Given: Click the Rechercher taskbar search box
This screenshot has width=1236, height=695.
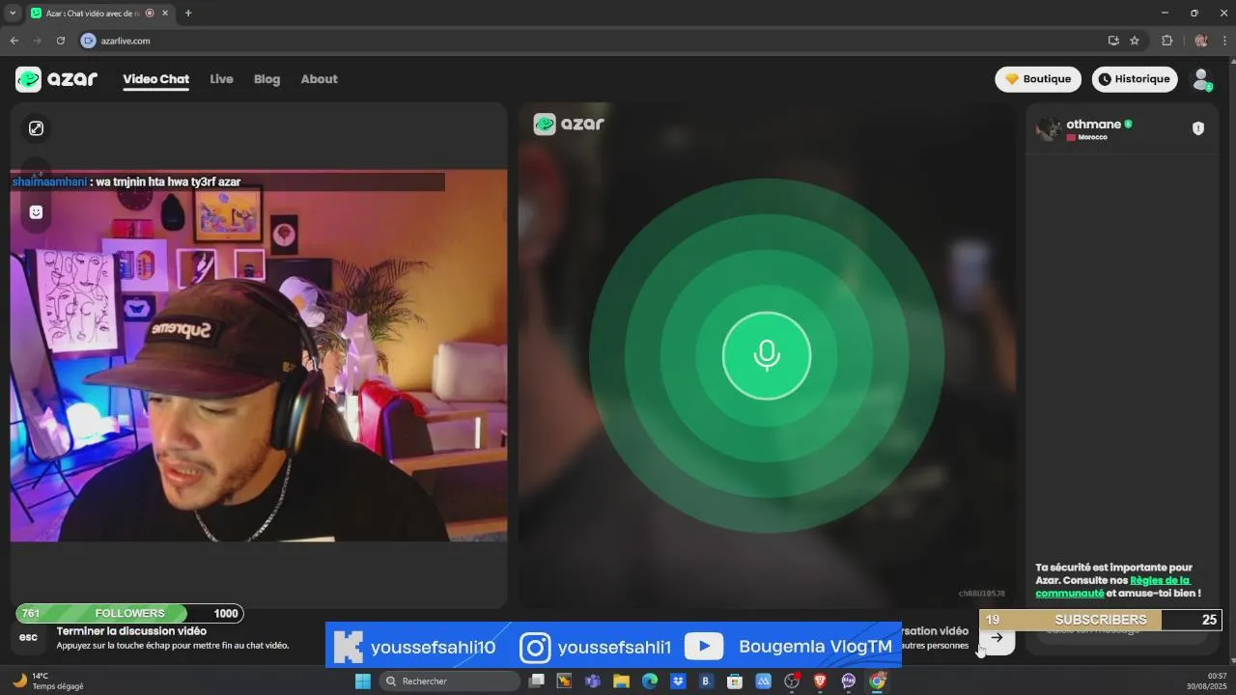Looking at the screenshot, I should [x=450, y=681].
